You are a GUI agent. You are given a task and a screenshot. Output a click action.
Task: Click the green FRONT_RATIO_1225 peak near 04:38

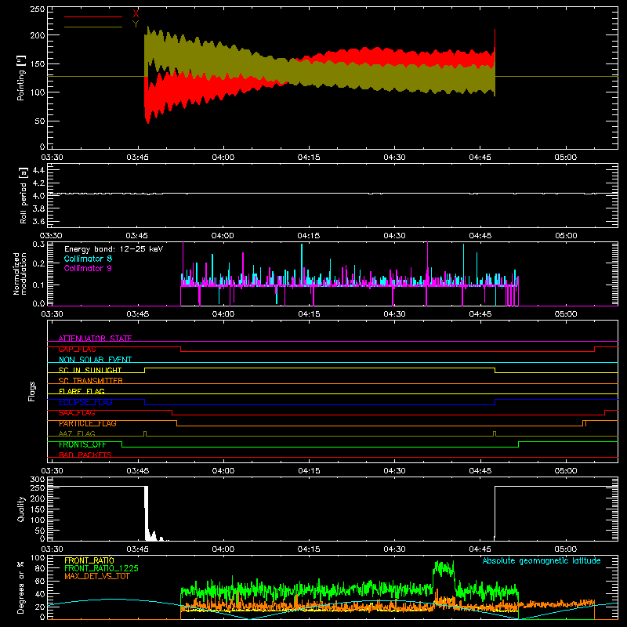click(444, 568)
